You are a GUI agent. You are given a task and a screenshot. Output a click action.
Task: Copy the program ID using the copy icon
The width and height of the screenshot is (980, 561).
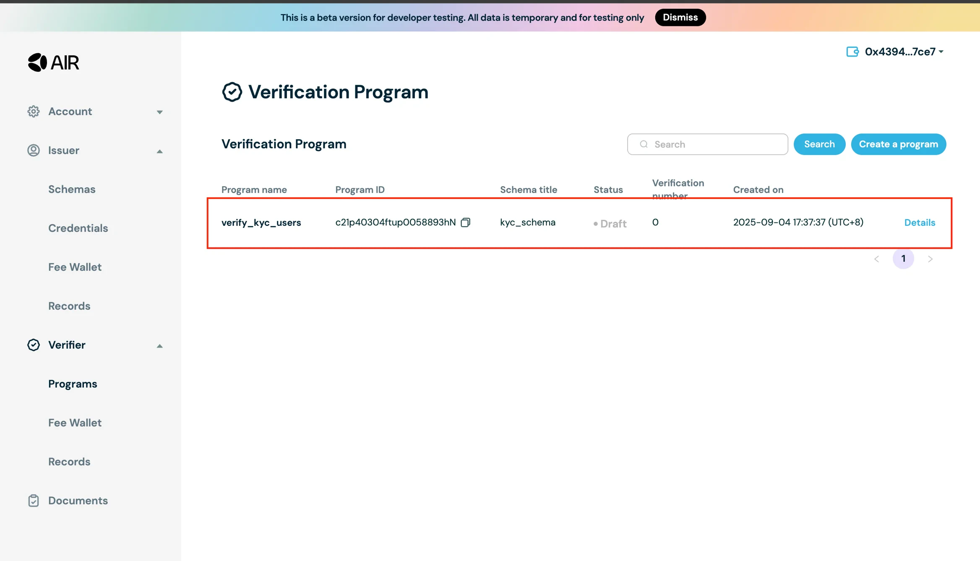466,222
